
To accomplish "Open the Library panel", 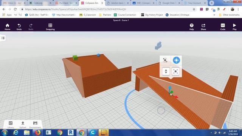I will 11,124.
